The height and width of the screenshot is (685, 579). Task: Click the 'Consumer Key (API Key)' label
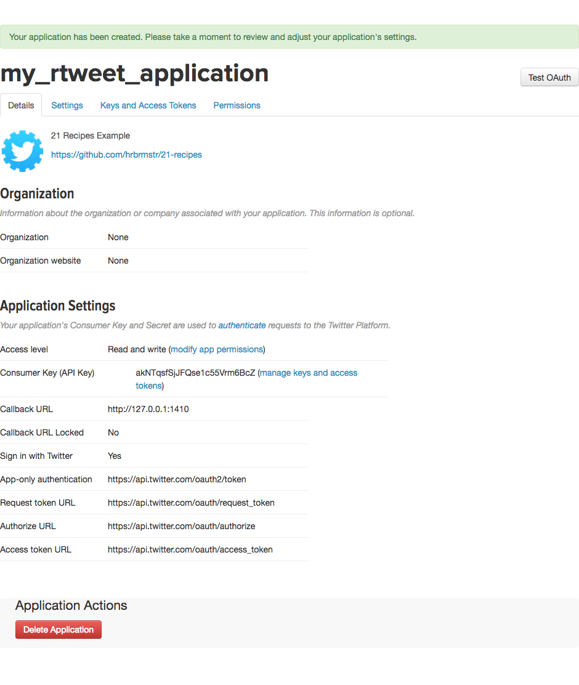47,373
